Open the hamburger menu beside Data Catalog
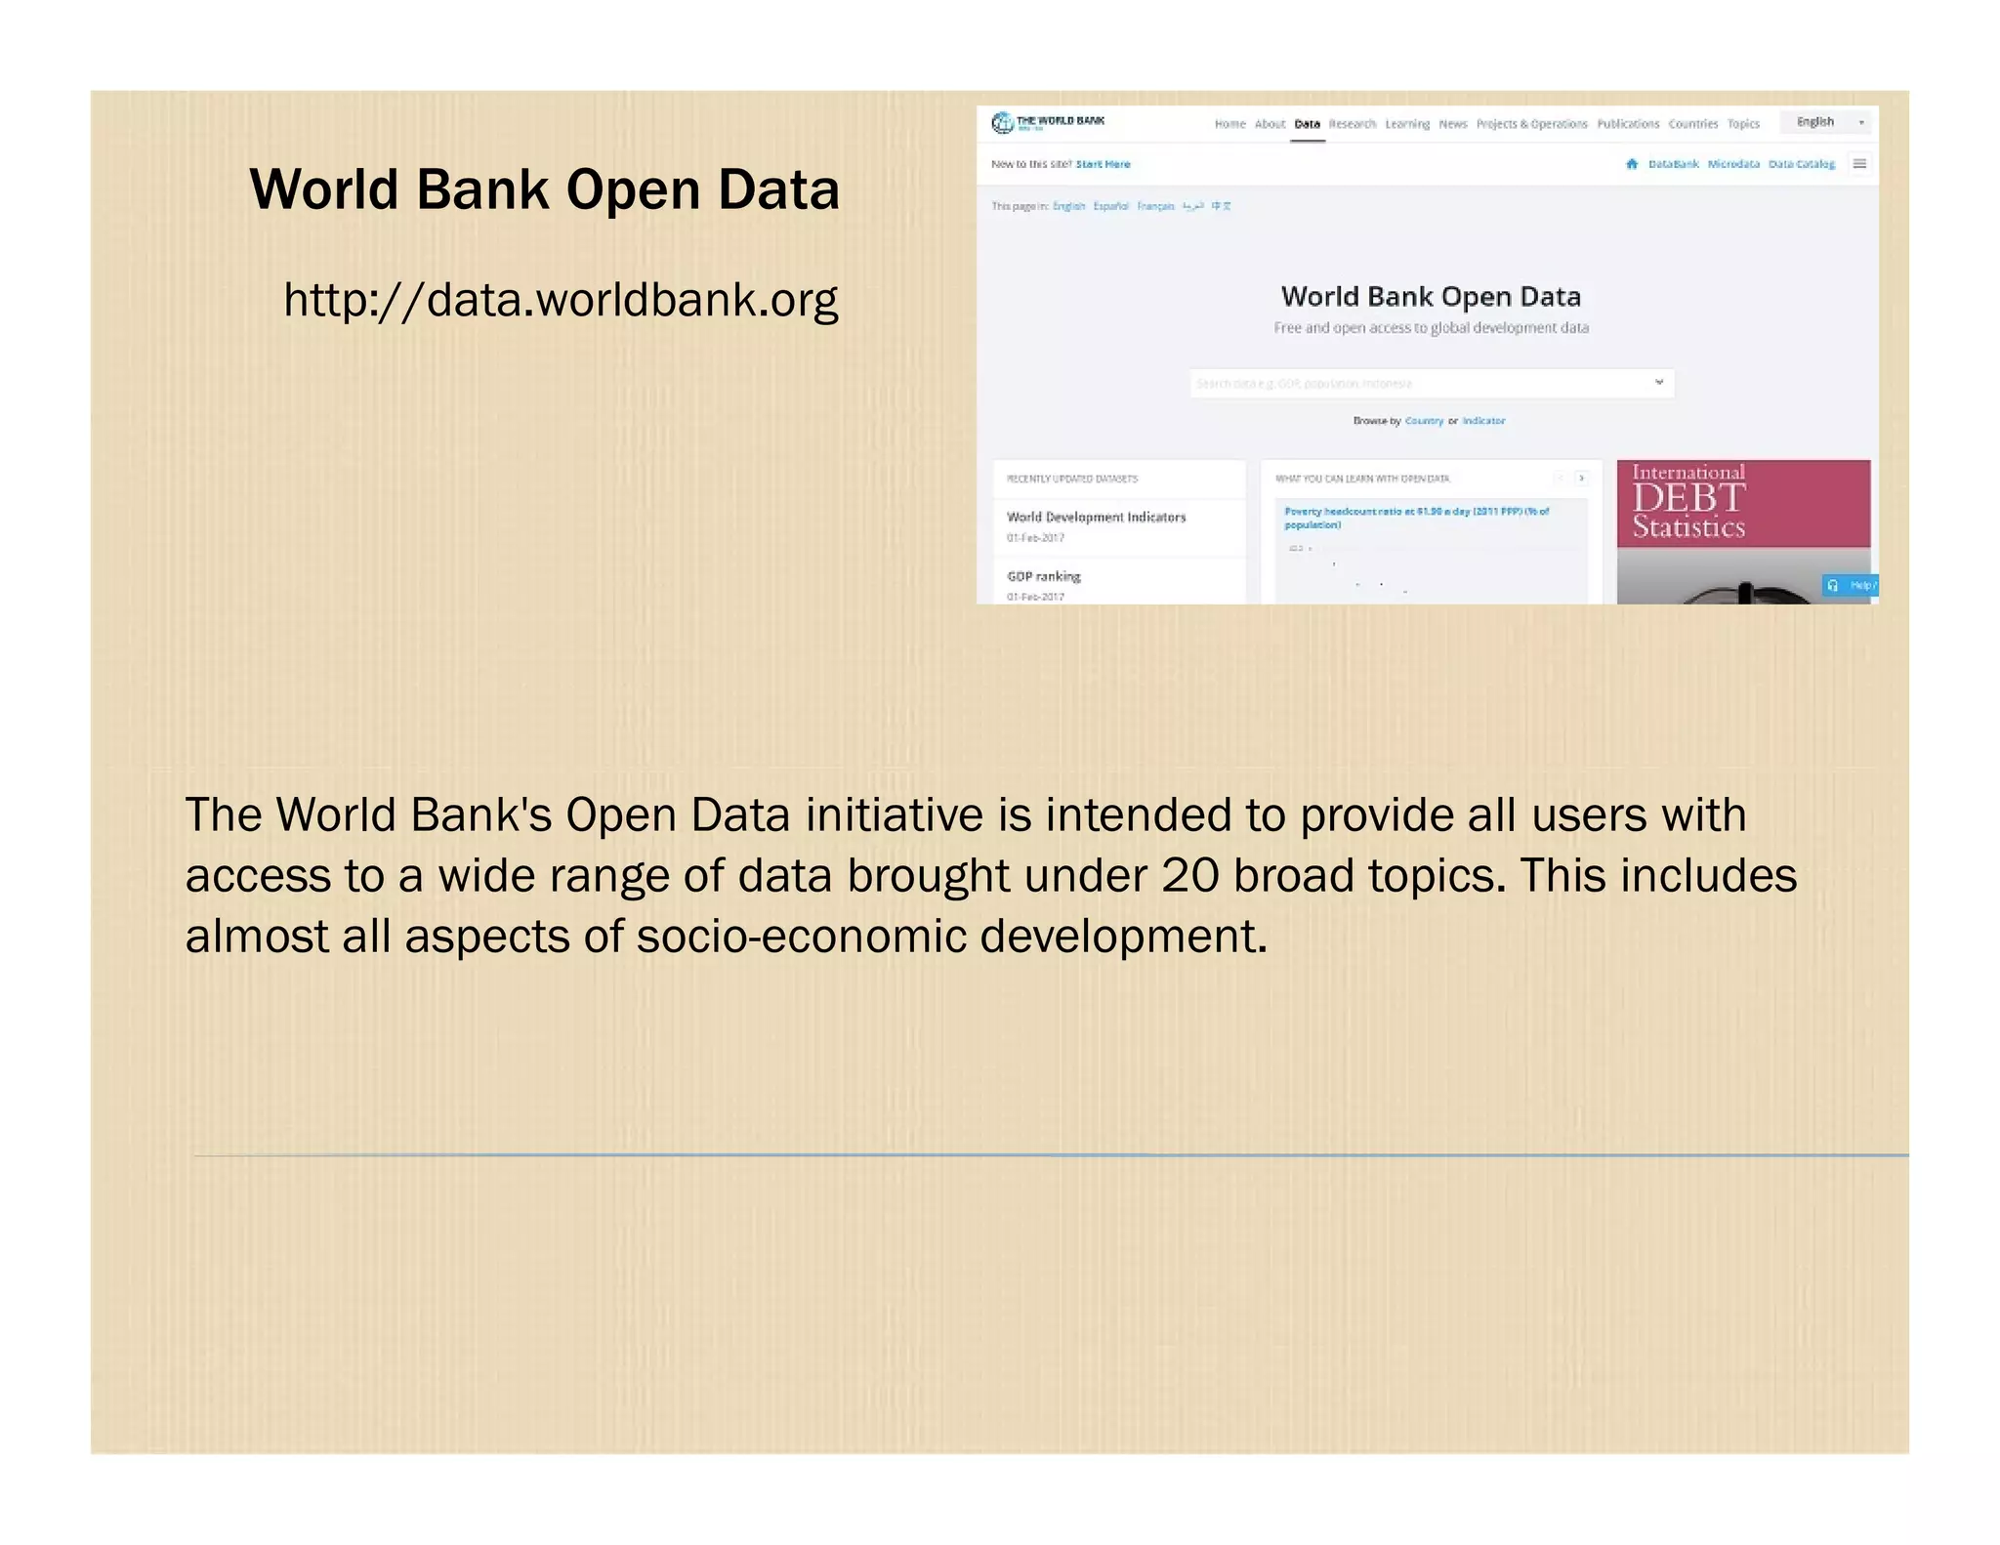Screen dimensions: 2000x1545 (1859, 164)
